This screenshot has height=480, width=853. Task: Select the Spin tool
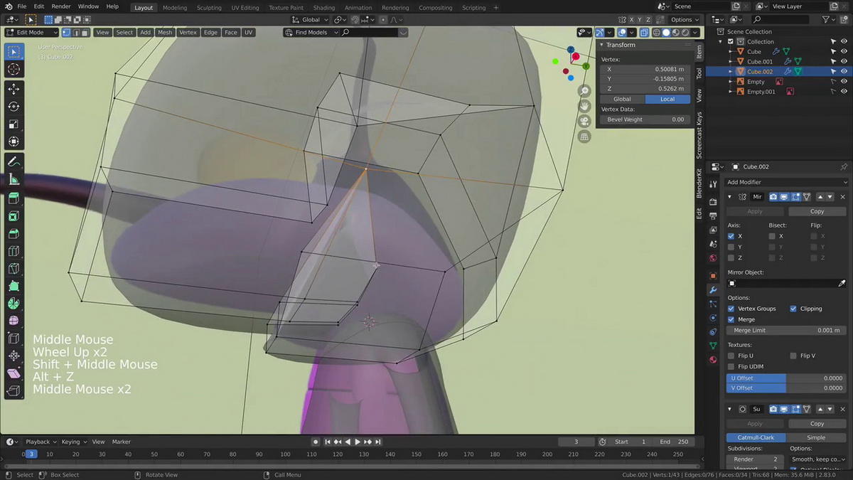point(14,304)
